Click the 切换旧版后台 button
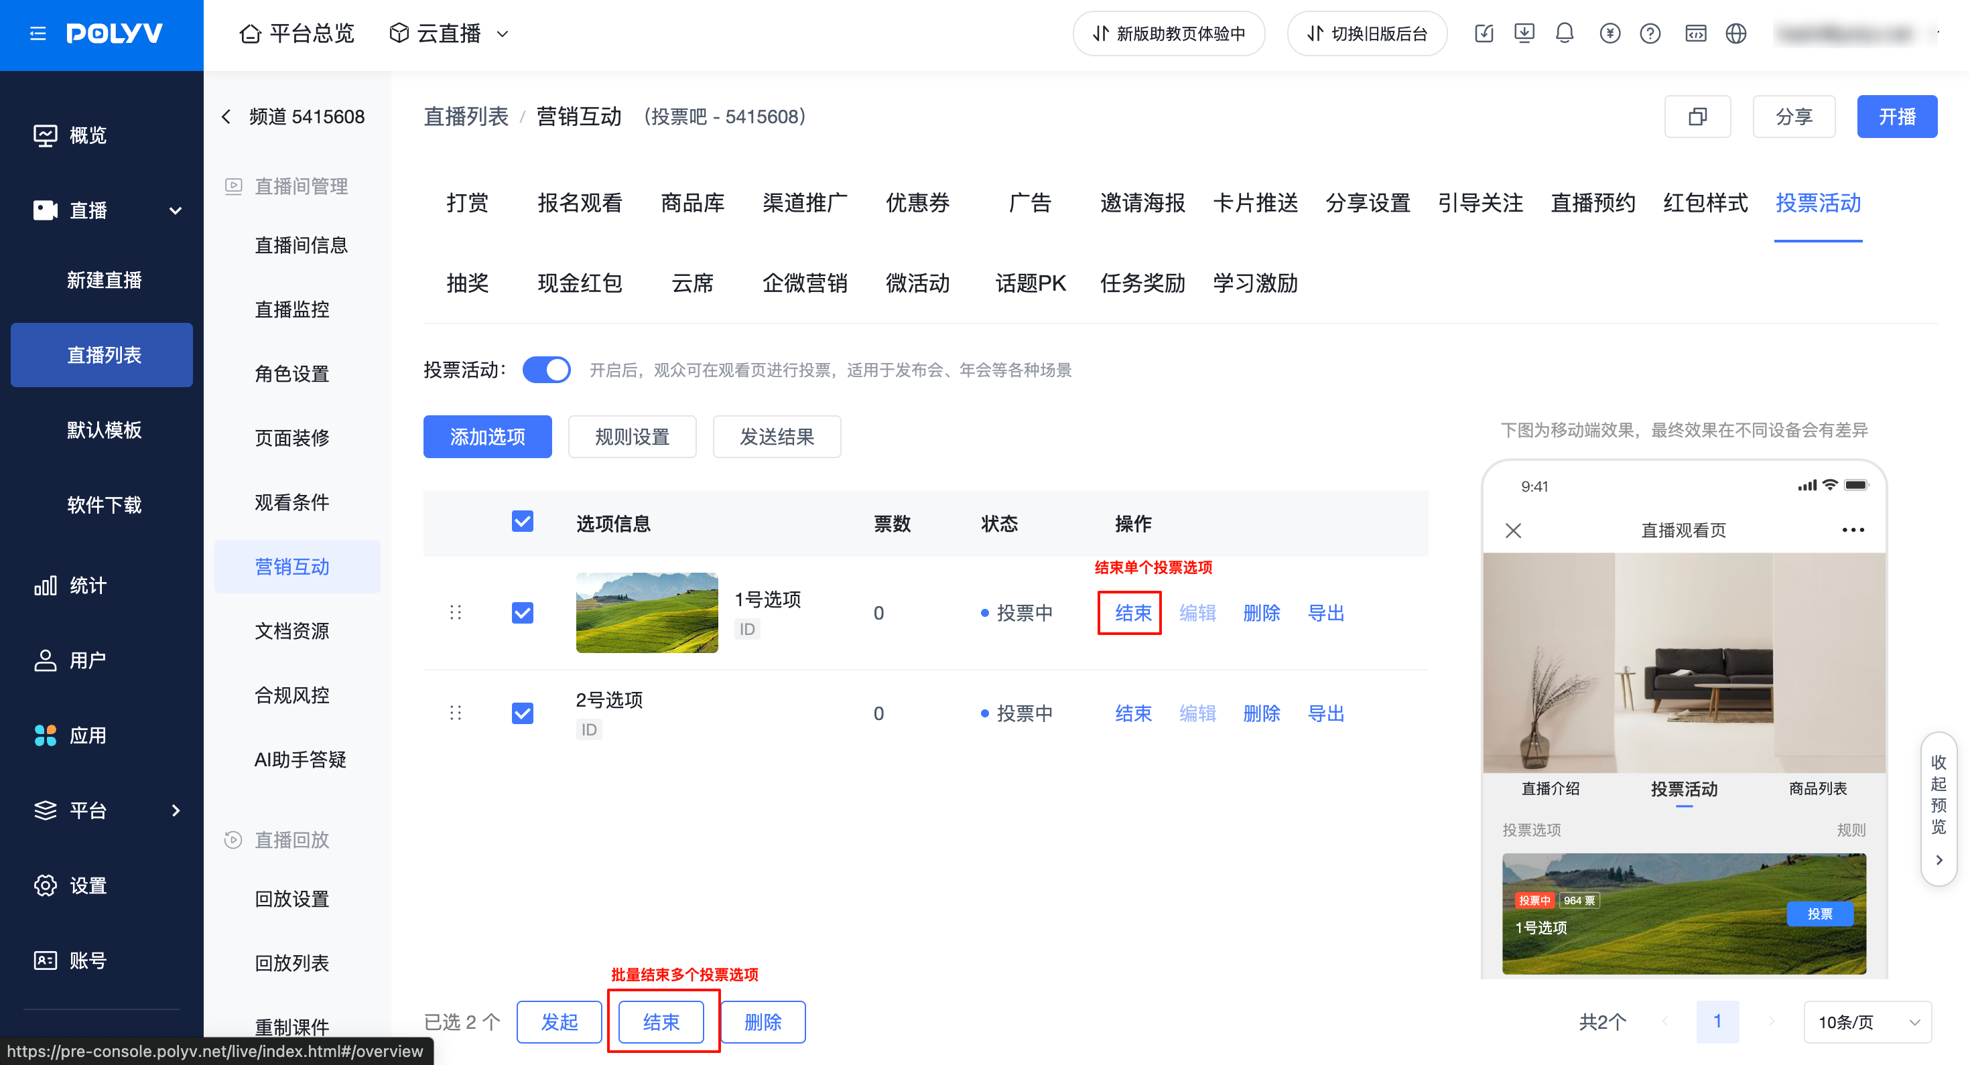The height and width of the screenshot is (1065, 1970). (1367, 33)
